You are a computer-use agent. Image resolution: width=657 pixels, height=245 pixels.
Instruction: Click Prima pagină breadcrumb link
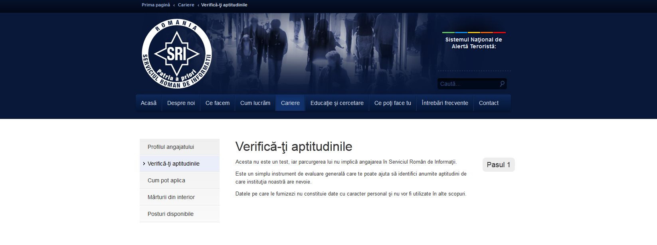(x=156, y=5)
